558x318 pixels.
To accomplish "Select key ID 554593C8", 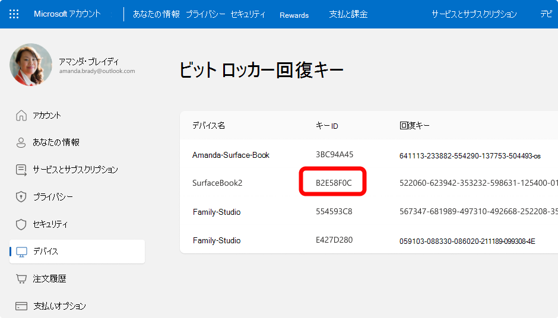I will point(334,211).
